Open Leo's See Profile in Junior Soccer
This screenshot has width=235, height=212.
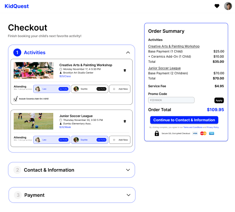pyautogui.click(x=63, y=140)
